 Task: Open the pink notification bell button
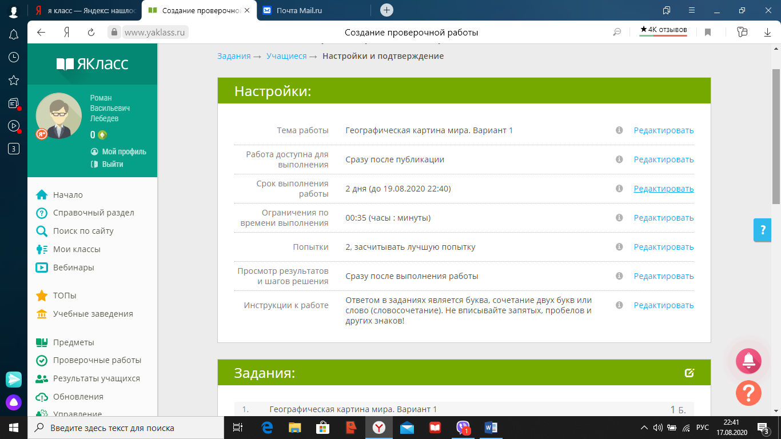point(748,361)
